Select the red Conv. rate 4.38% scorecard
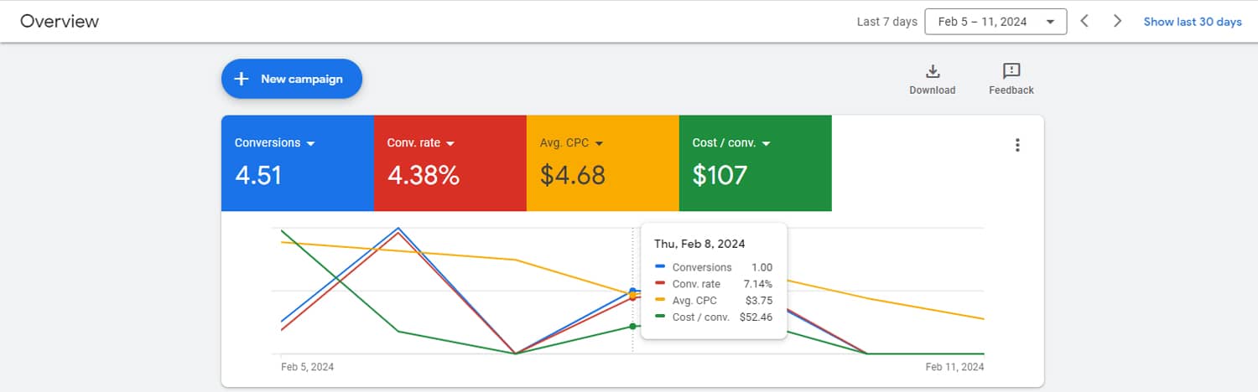The width and height of the screenshot is (1258, 392). [450, 163]
